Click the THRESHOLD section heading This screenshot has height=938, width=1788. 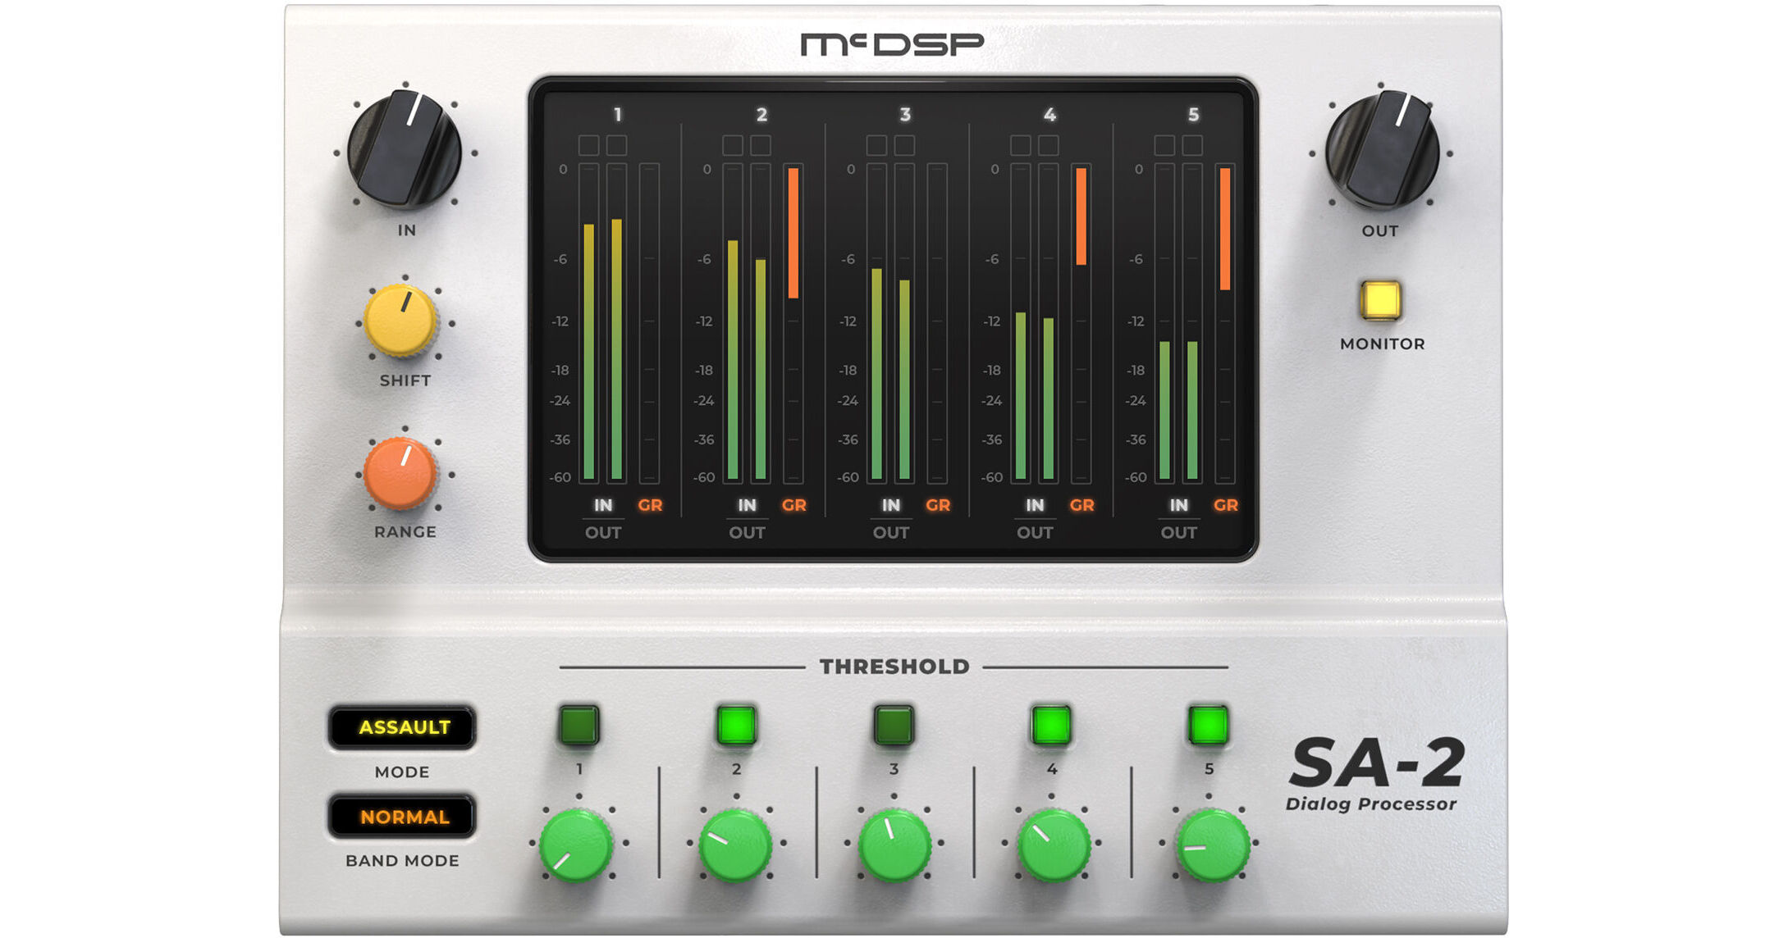pyautogui.click(x=894, y=667)
